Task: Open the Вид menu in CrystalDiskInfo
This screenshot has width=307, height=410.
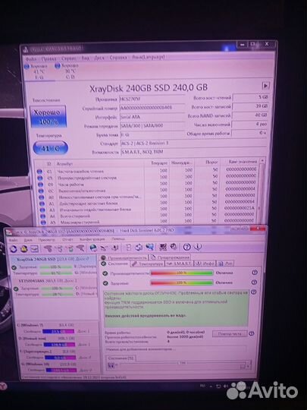Action: [x=85, y=58]
